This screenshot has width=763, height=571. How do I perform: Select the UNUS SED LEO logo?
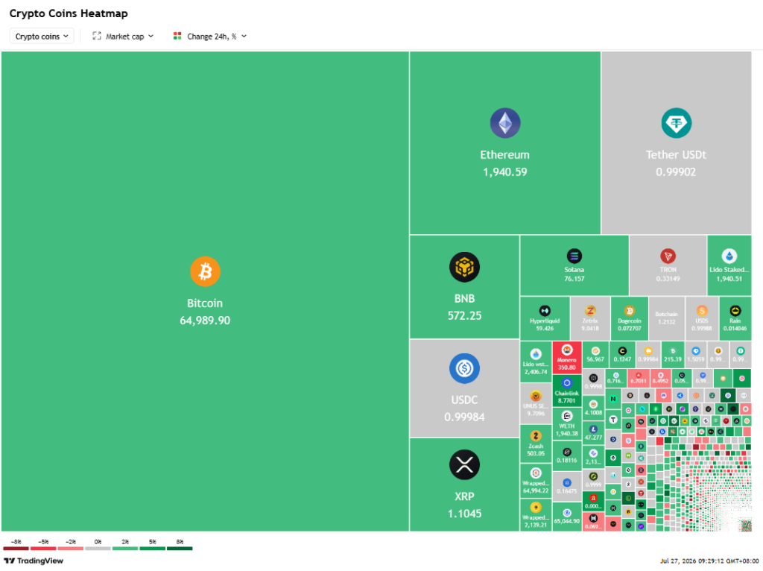coord(535,396)
